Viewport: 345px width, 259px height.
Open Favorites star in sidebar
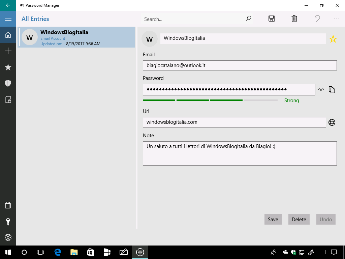point(8,67)
